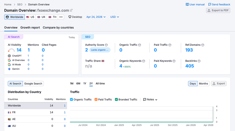Click the AI Visibility gauge icon

tap(11, 50)
